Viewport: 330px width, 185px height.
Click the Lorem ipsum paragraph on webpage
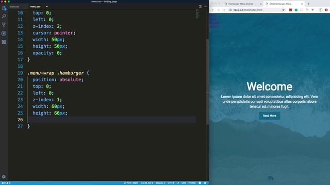[x=269, y=102]
